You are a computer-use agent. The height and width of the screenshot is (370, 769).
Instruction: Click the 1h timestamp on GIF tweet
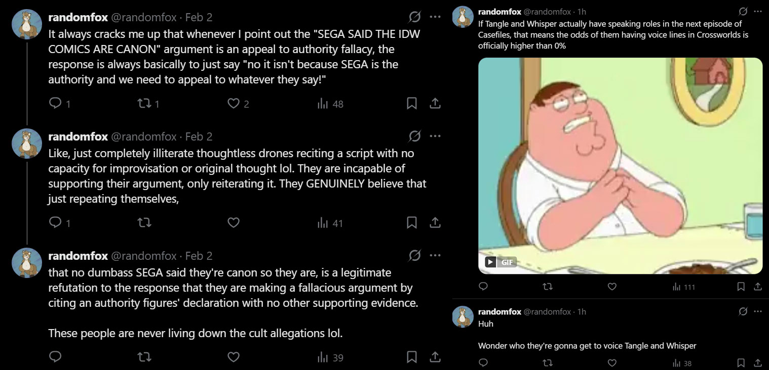pyautogui.click(x=582, y=11)
